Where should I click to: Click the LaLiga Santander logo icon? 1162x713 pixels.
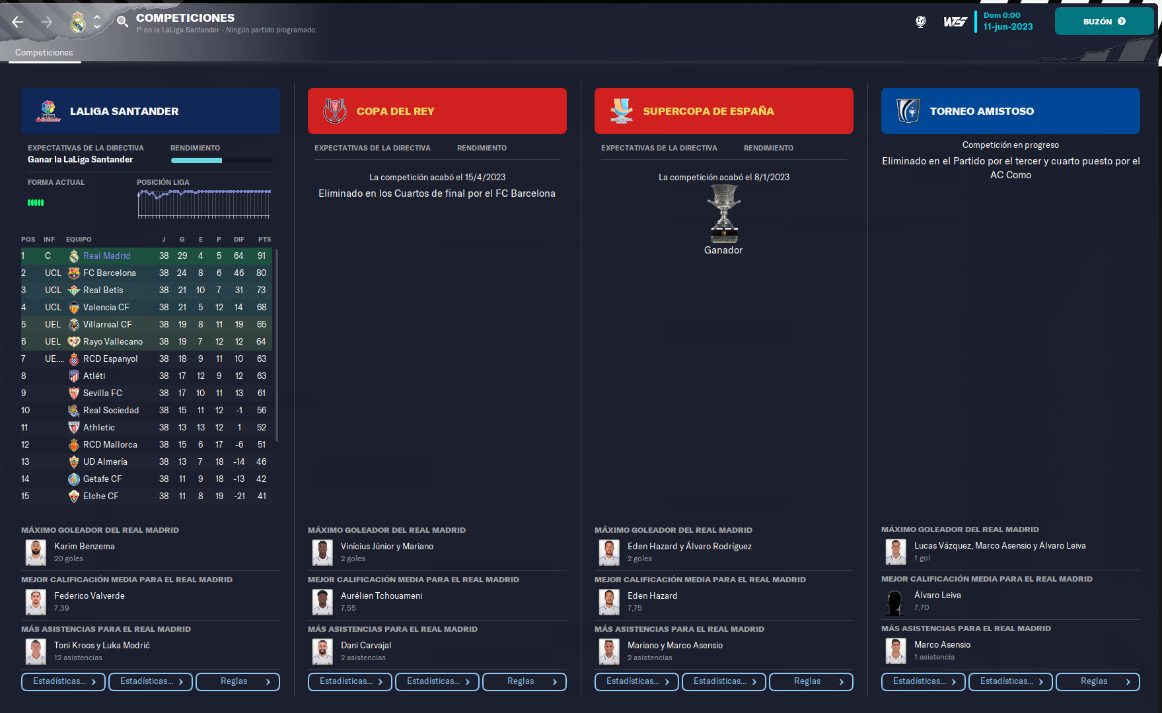click(x=48, y=111)
